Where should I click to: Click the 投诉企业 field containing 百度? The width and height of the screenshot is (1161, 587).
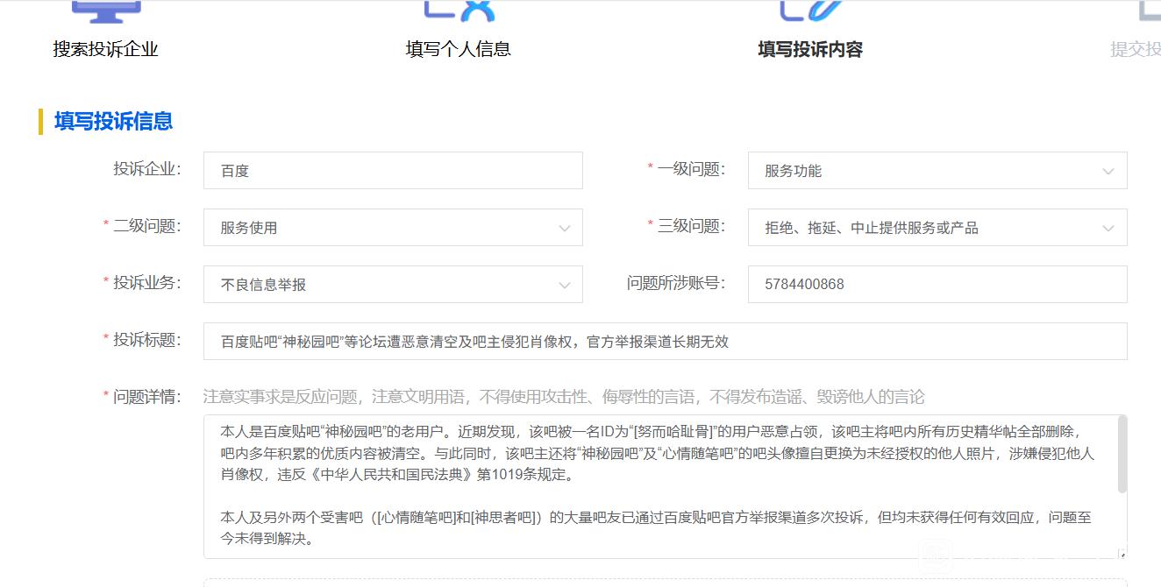point(393,171)
